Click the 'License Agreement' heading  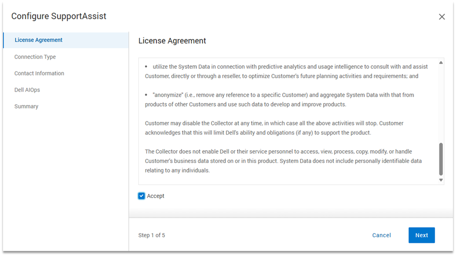[x=172, y=41]
